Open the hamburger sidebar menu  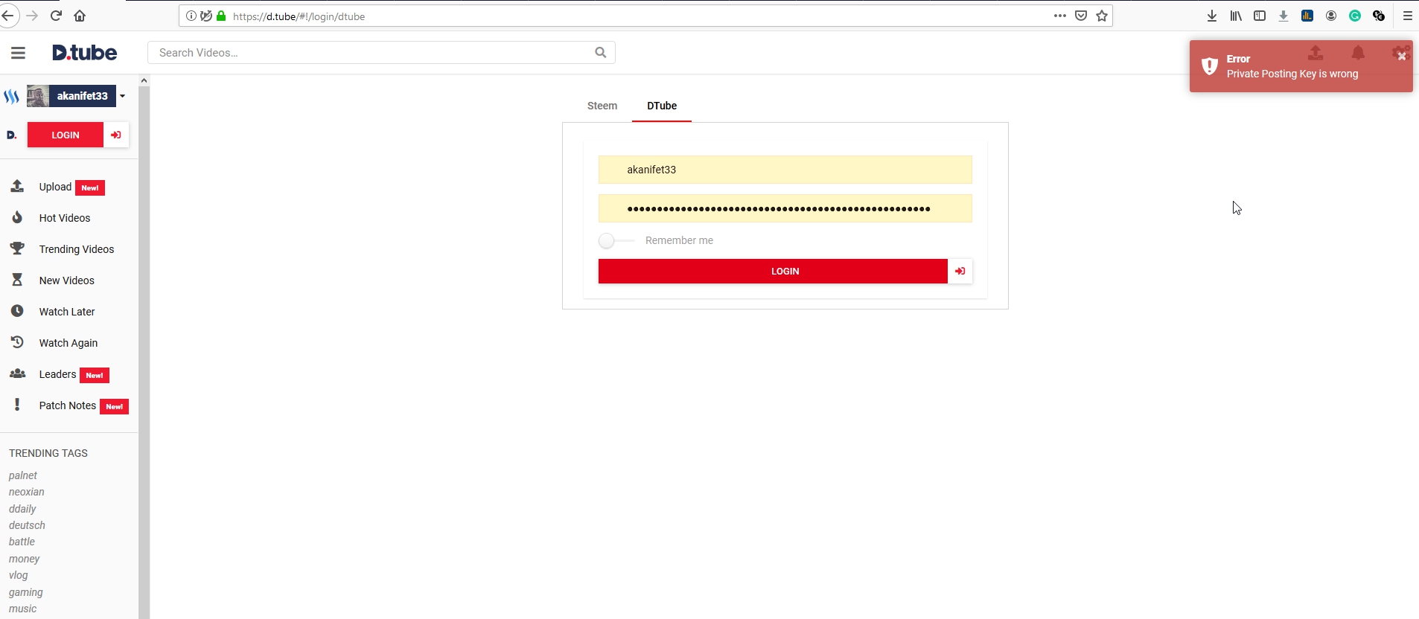pos(18,53)
